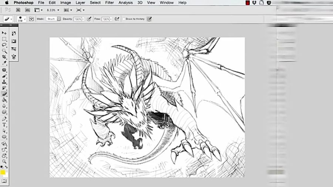Select the Lasso tool
The width and height of the screenshot is (333, 187).
pyautogui.click(x=4, y=45)
